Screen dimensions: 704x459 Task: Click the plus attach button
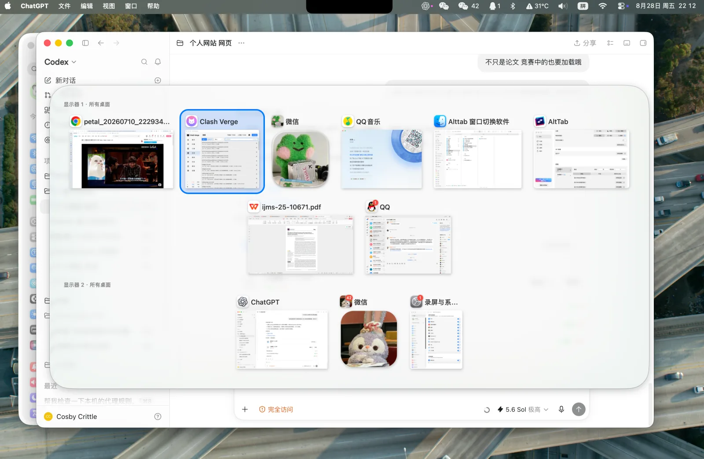coord(245,409)
